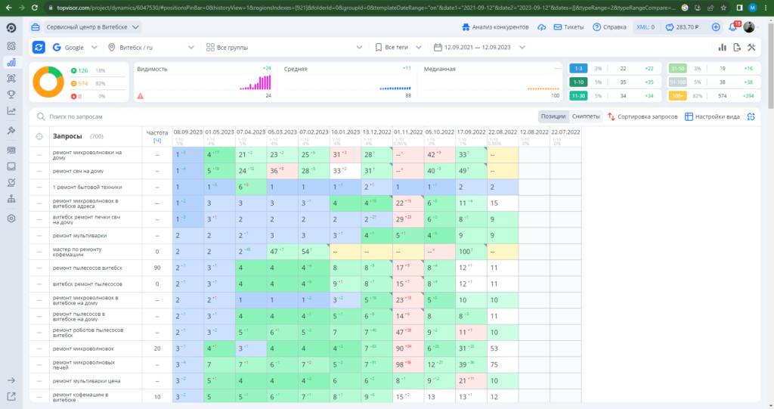This screenshot has height=409, width=774.
Task: Open the notifications bell with badge 18
Action: click(734, 26)
